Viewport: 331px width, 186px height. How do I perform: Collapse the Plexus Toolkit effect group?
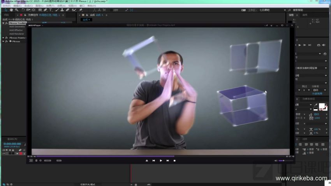coord(4,23)
